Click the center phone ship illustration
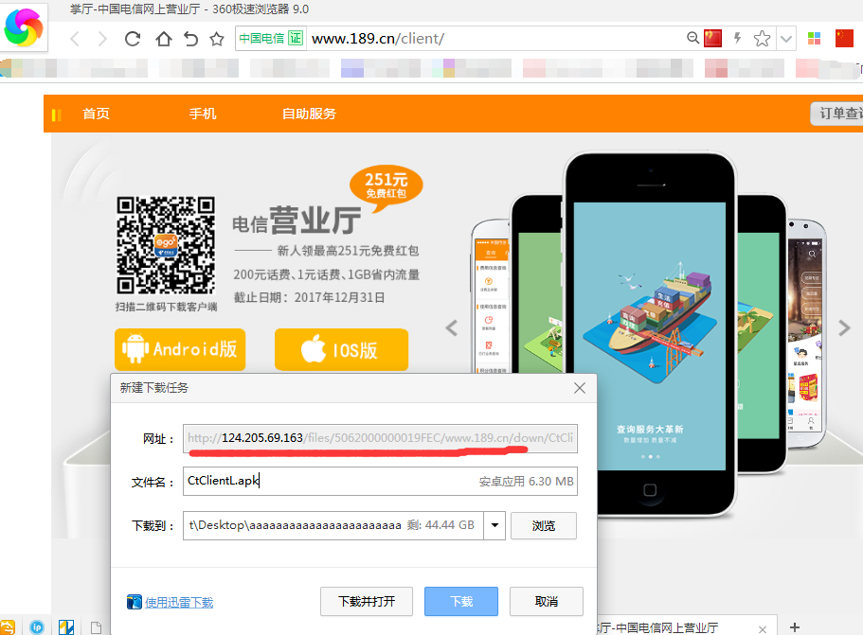Image resolution: width=863 pixels, height=635 pixels. (650, 325)
